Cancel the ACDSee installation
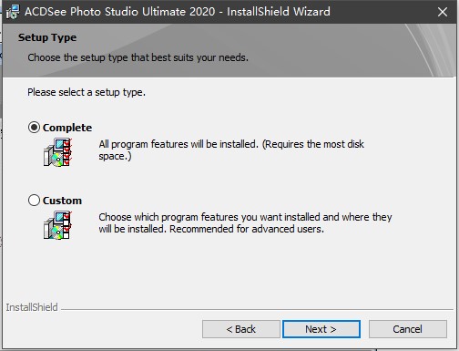The image size is (459, 351). point(408,329)
